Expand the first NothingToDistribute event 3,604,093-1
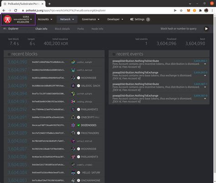216x183 pixels. click(x=205, y=64)
